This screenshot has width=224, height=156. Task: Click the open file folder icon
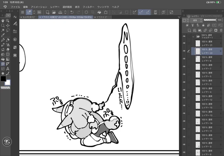pos(54,12)
